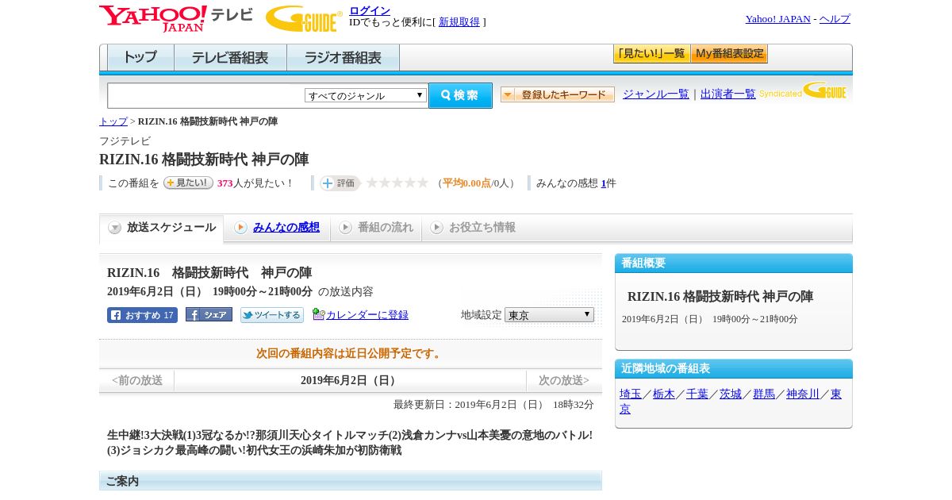Image resolution: width=952 pixels, height=500 pixels.
Task: Click 「見たい!」一覧 button
Action: coord(651,54)
